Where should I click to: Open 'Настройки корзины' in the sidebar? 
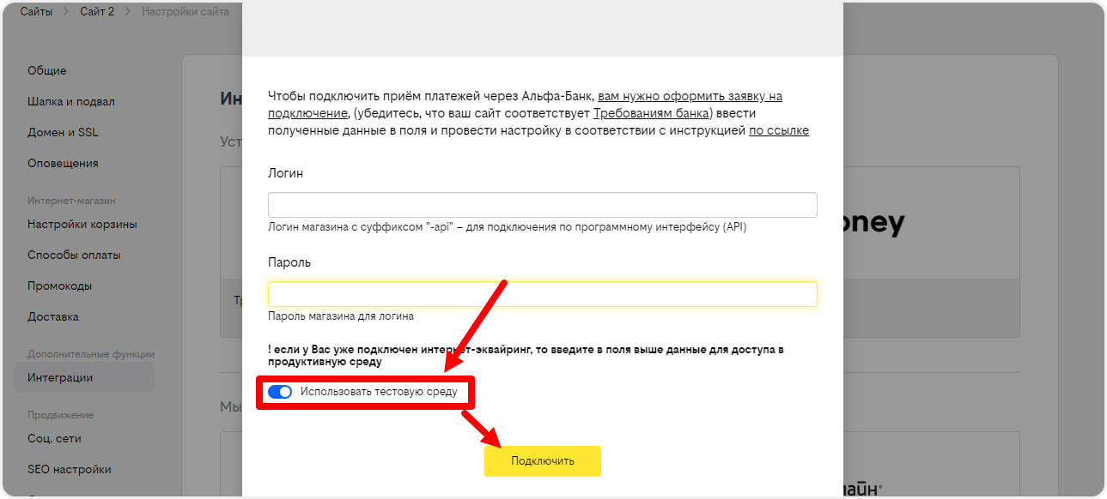[82, 224]
